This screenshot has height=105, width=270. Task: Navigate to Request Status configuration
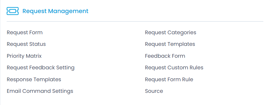point(26,44)
